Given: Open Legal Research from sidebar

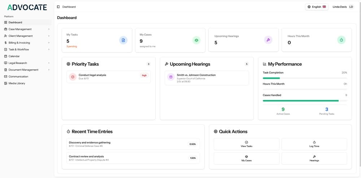Looking at the screenshot, I should (x=18, y=63).
